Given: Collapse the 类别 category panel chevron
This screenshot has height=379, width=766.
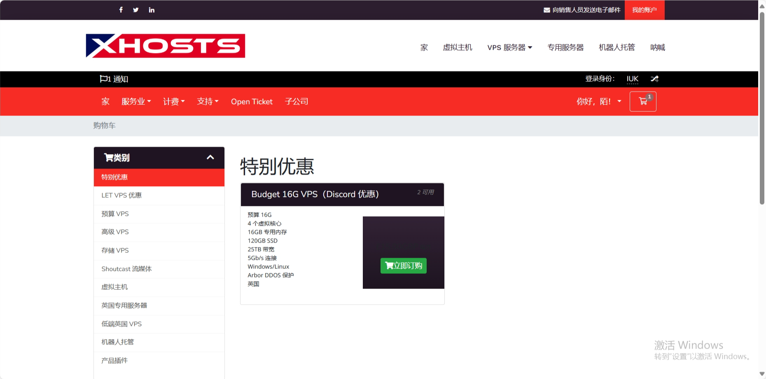Looking at the screenshot, I should 210,157.
